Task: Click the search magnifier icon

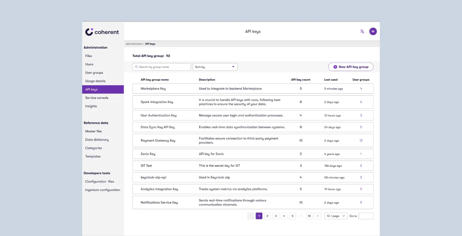Action: pos(137,67)
